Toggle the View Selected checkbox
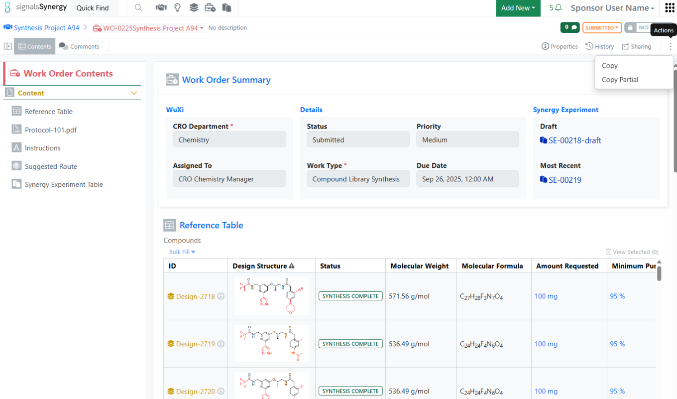This screenshot has width=677, height=399. pos(608,252)
